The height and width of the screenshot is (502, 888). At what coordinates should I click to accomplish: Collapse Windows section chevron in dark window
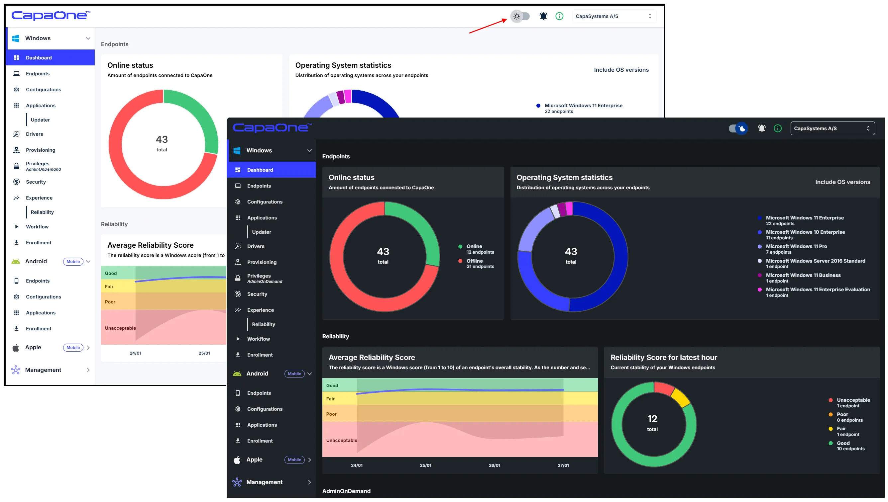(x=309, y=151)
